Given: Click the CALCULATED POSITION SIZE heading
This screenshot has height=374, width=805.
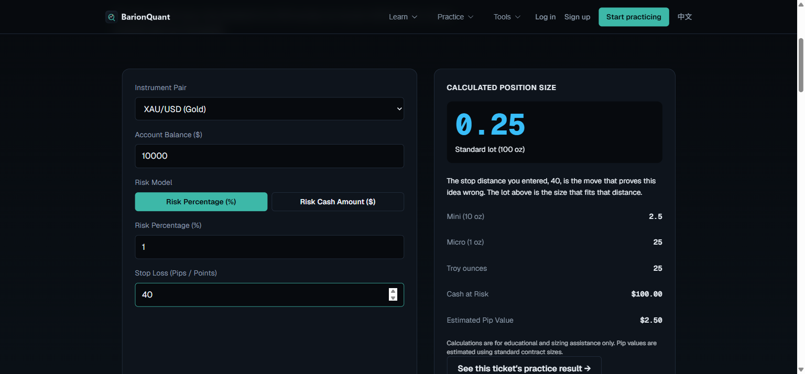Looking at the screenshot, I should click(502, 87).
